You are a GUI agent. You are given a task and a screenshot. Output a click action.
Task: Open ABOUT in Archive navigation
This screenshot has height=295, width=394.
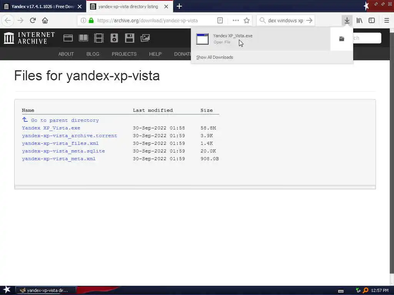66,54
